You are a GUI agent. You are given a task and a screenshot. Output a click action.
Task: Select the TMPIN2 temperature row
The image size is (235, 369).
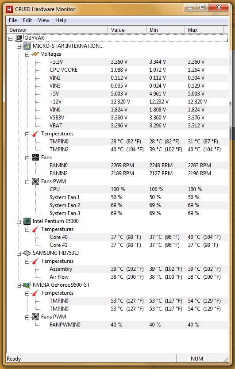(x=138, y=150)
